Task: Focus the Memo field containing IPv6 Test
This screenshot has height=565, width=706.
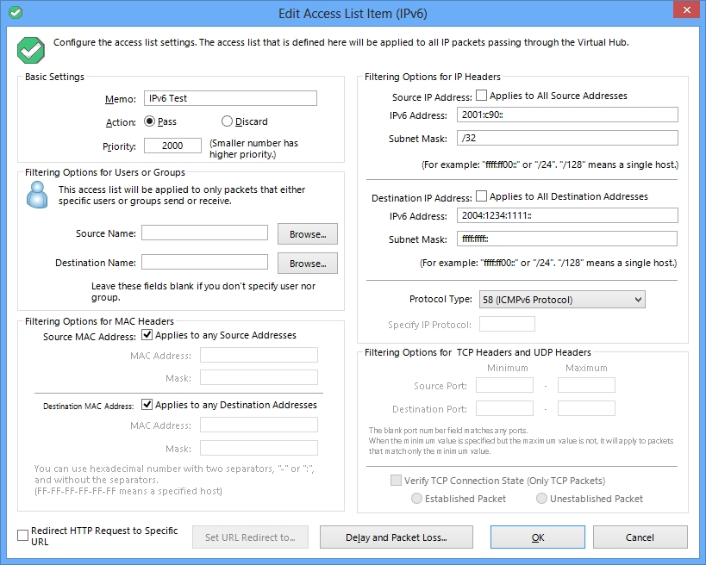Action: coord(230,98)
